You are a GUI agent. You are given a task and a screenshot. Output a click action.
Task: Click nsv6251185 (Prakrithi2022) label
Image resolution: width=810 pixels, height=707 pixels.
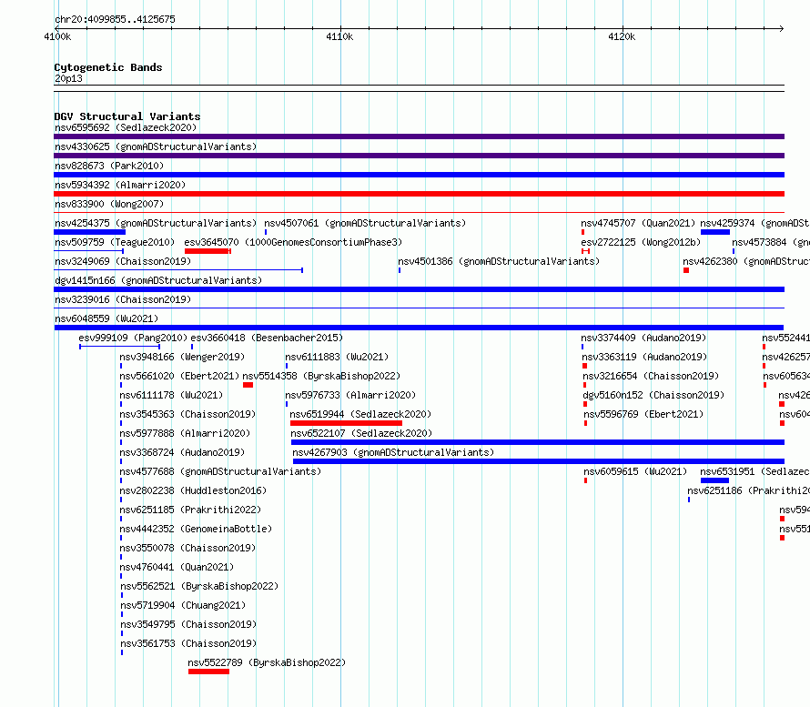190,510
